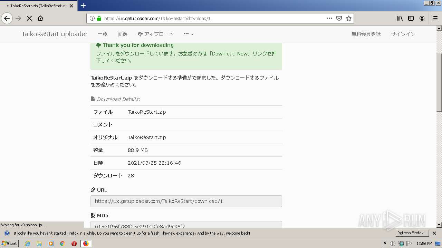The image size is (442, 248).
Task: Open the 画像 images page
Action: coord(123,34)
